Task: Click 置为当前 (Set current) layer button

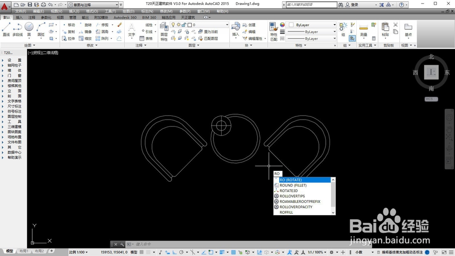Action: point(208,31)
